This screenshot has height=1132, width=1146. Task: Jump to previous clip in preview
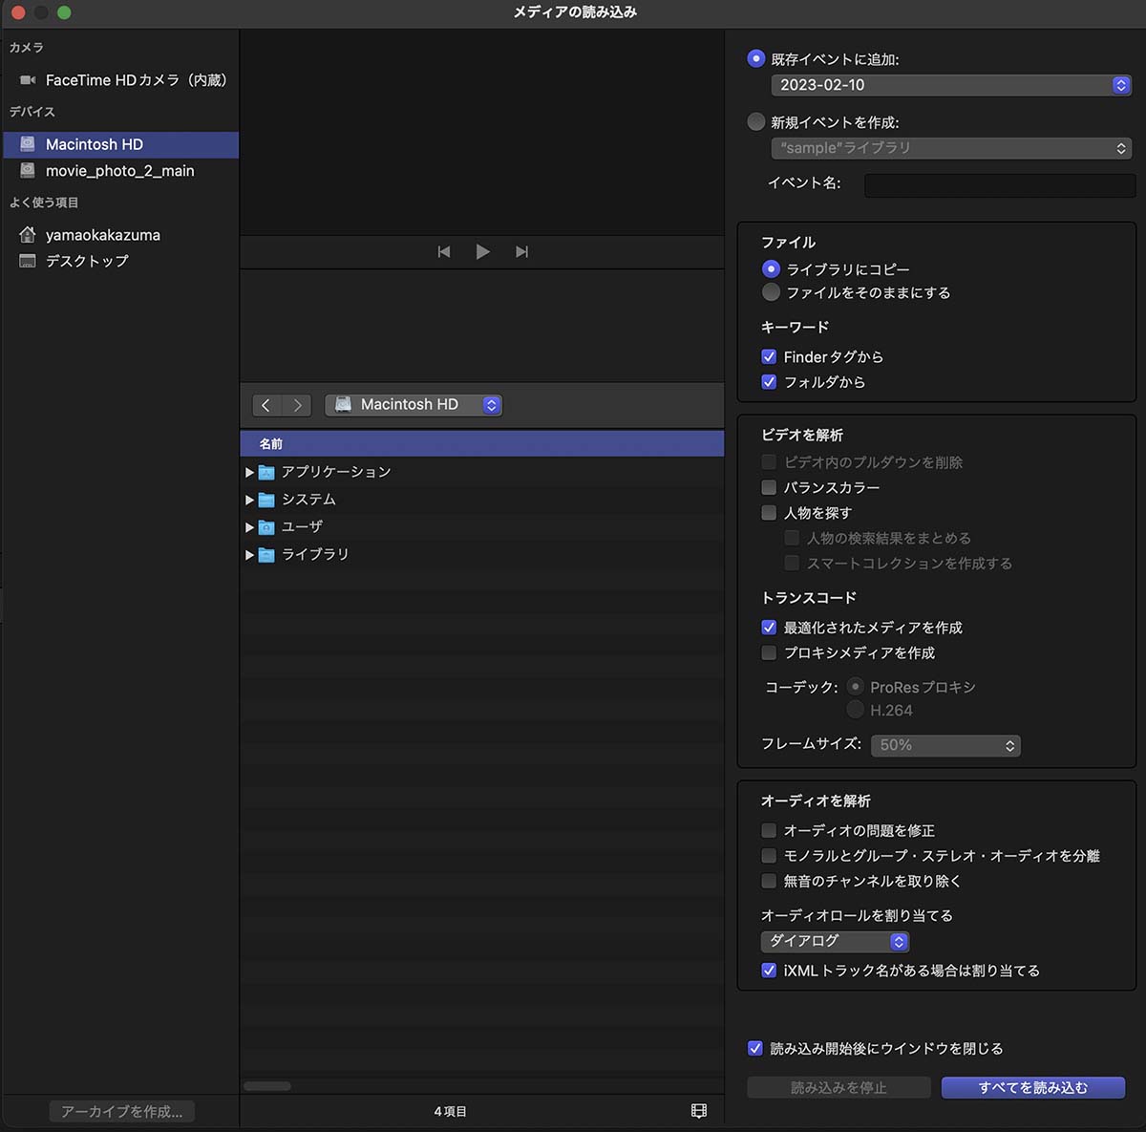(444, 252)
